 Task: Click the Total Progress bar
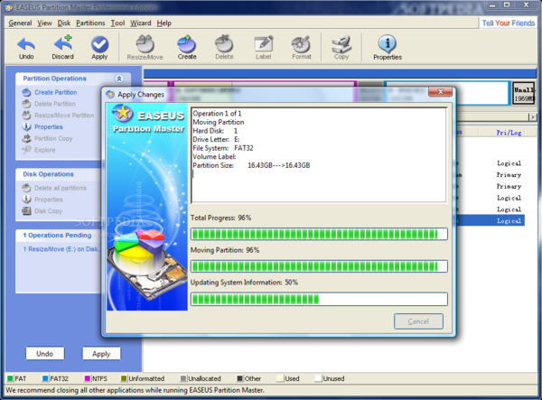(x=319, y=234)
